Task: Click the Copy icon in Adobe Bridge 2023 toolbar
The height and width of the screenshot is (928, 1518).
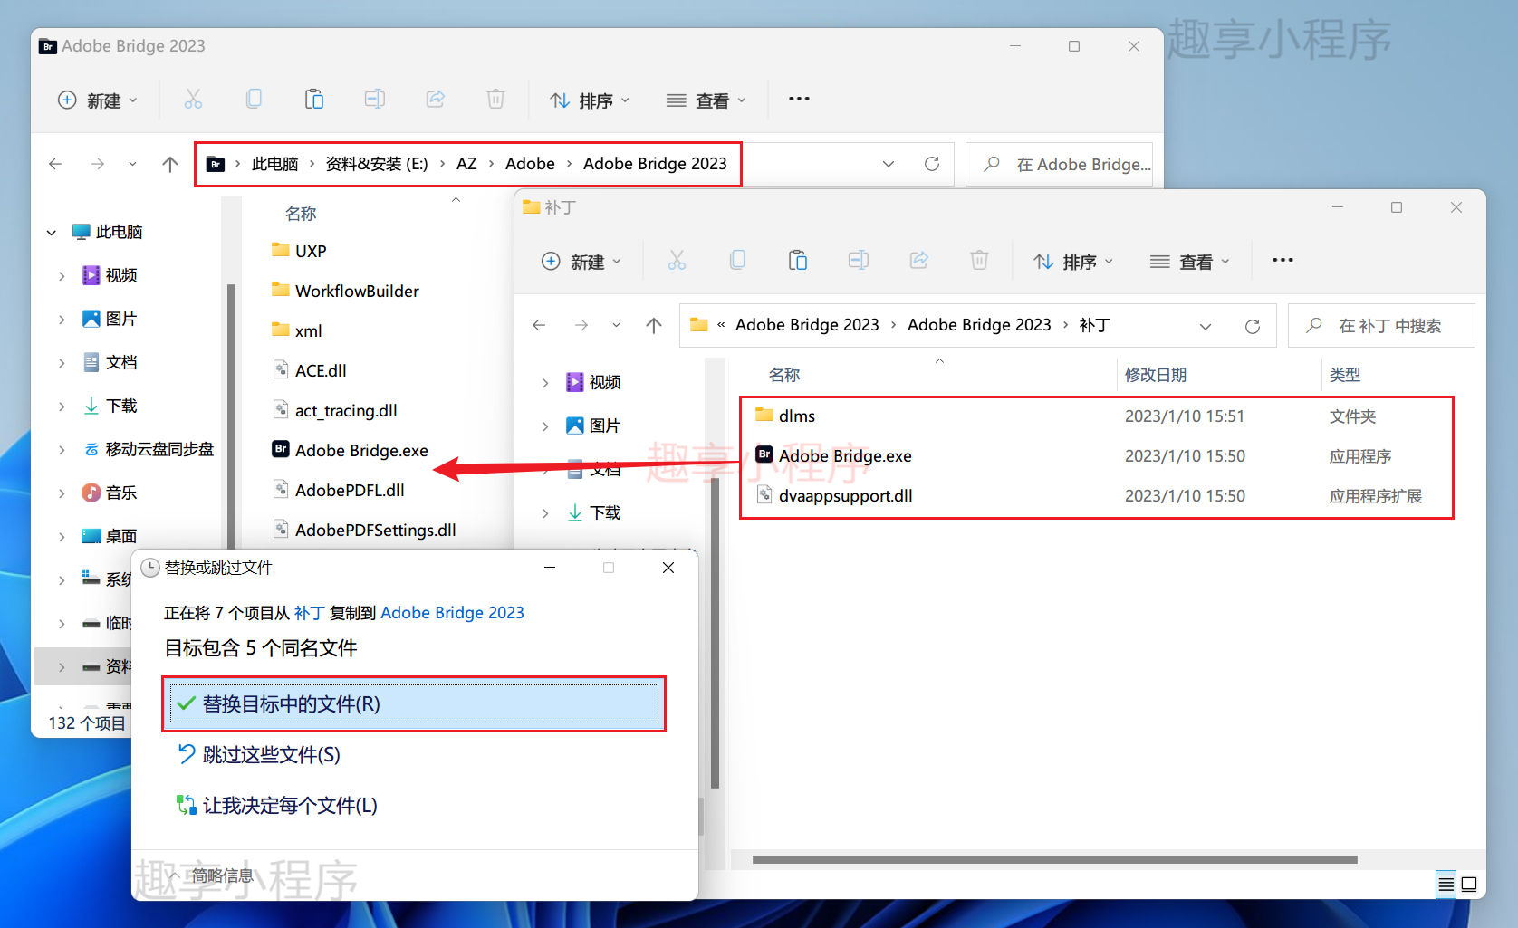Action: click(254, 99)
